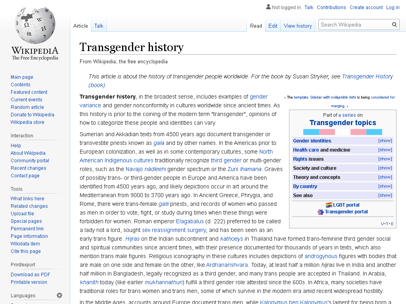This screenshot has width=406, height=304.
Task: Show the By country section
Action: point(385,186)
